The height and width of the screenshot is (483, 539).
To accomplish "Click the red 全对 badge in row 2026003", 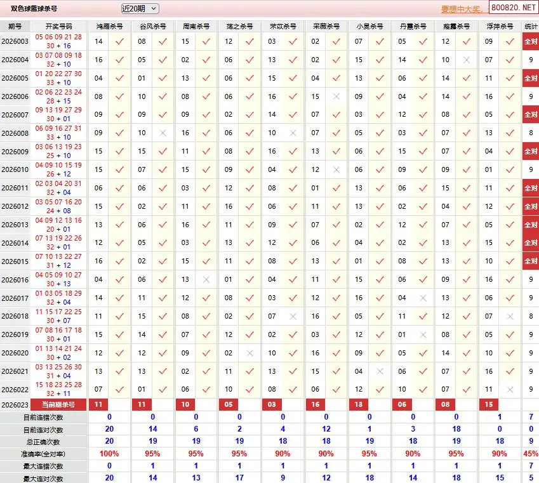I will (531, 41).
